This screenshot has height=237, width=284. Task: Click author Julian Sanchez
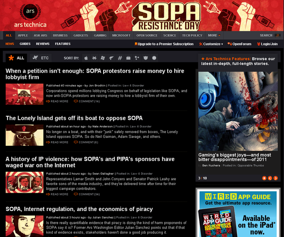click(x=103, y=218)
